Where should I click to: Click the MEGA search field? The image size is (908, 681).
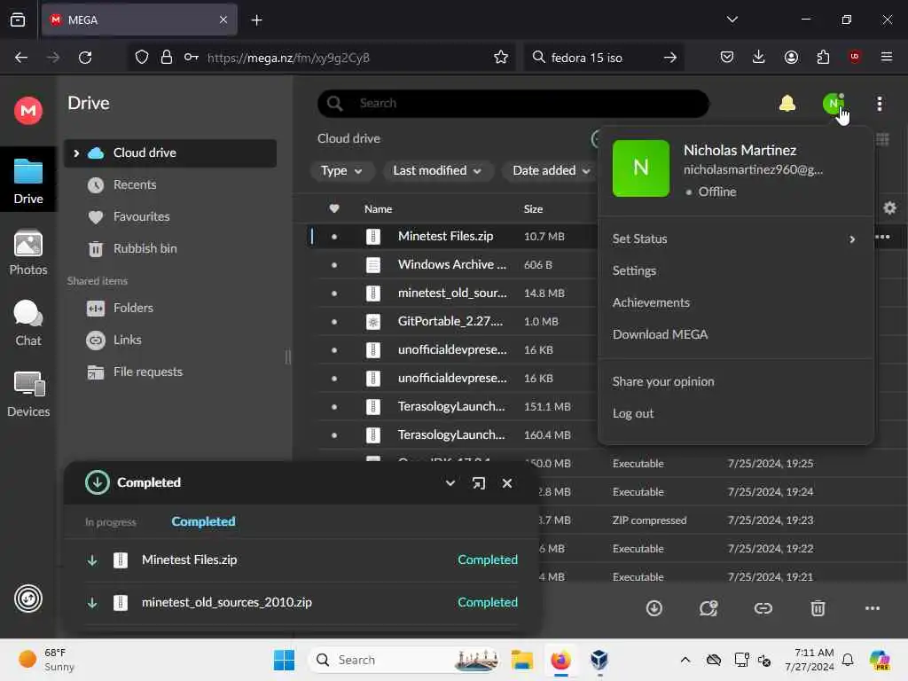point(513,104)
